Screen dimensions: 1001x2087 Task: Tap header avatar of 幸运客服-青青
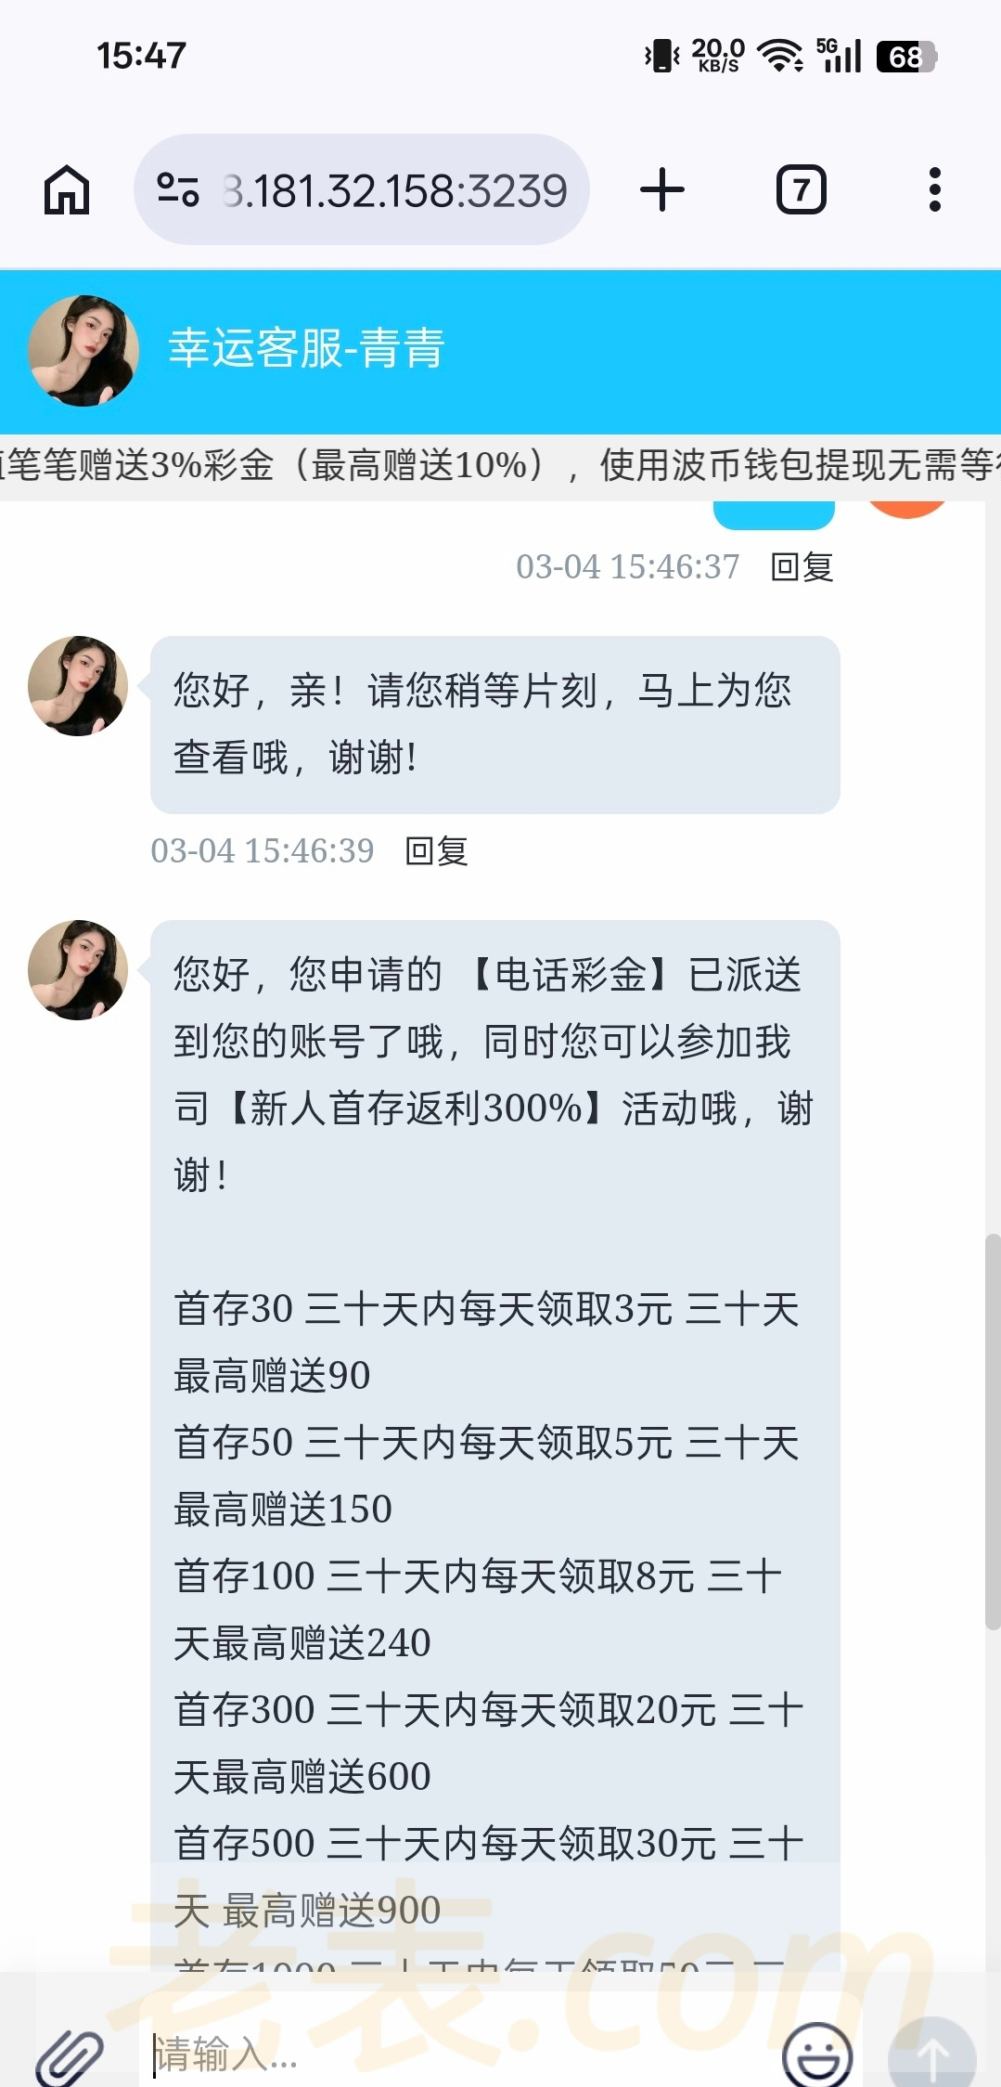coord(83,351)
